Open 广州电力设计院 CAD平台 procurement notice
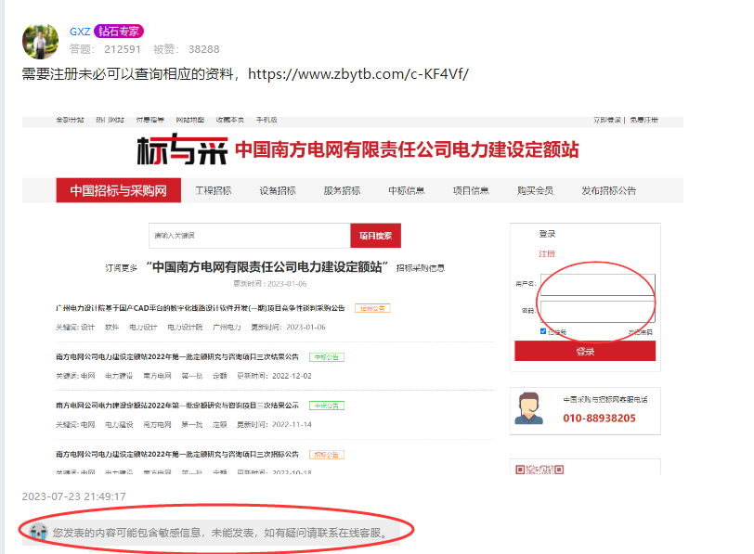 (x=201, y=308)
